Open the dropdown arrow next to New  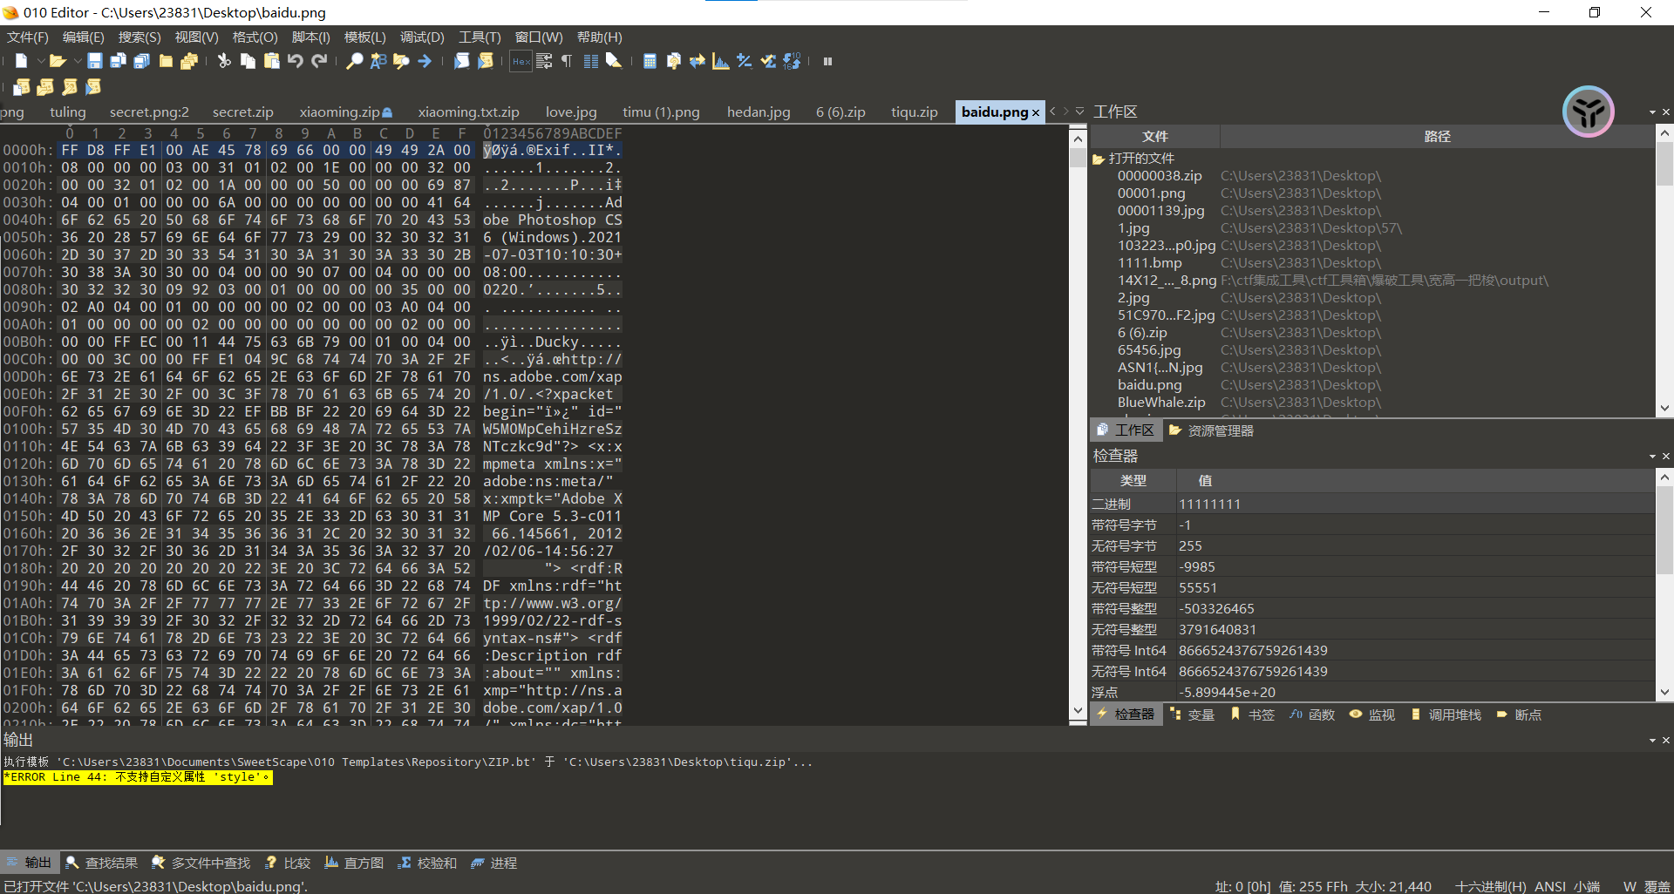pyautogui.click(x=40, y=61)
